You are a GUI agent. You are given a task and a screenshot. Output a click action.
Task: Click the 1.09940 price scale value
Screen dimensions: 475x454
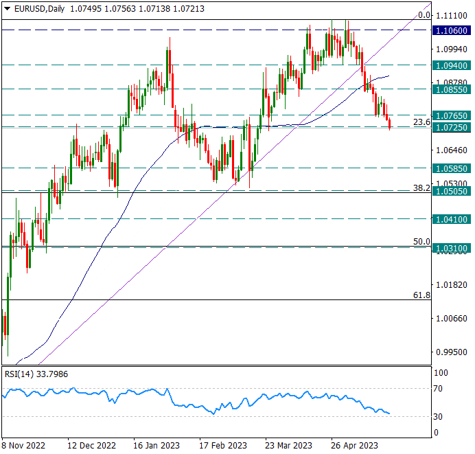coord(452,49)
